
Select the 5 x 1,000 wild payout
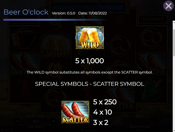pos(90,61)
